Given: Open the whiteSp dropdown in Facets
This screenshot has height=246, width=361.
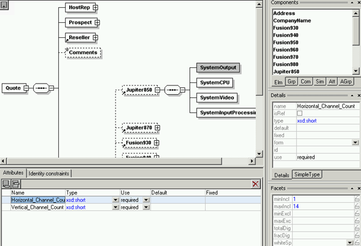Looking at the screenshot, I should coord(350,242).
